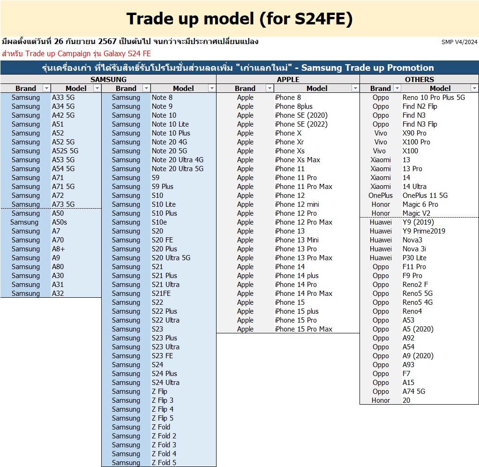The height and width of the screenshot is (467, 479).
Task: Click the 'S9 Plus' cell
Action: [183, 187]
